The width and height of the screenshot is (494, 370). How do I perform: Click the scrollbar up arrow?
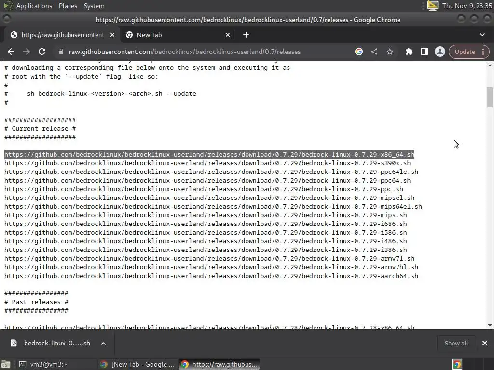point(490,65)
